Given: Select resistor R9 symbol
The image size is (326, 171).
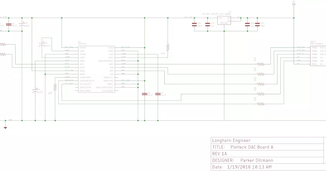Looking at the screenshot, I should pos(261,104).
